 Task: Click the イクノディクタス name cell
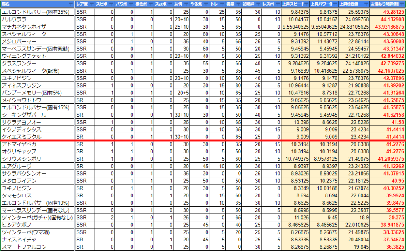[x=38, y=129]
